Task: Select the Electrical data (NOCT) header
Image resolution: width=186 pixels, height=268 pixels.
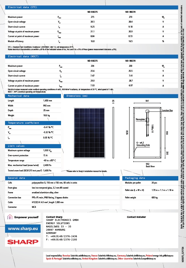Action: (x=92, y=56)
